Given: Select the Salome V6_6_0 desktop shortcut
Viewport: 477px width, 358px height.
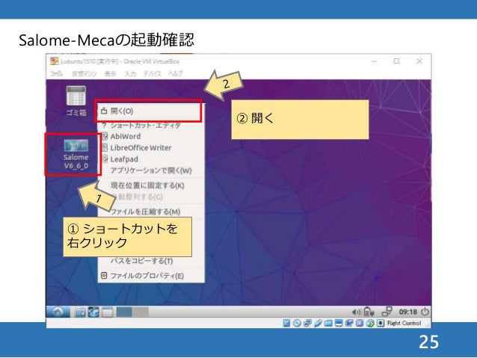Looking at the screenshot, I should 76,155.
